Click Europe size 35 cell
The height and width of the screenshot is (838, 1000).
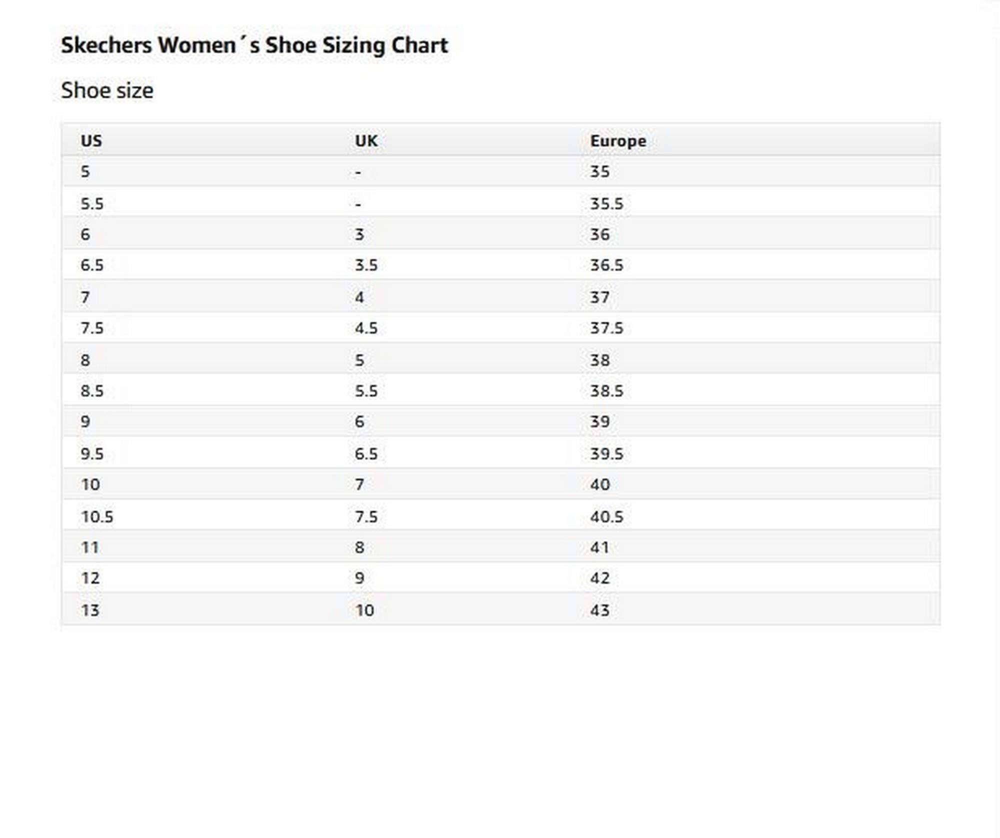click(599, 172)
